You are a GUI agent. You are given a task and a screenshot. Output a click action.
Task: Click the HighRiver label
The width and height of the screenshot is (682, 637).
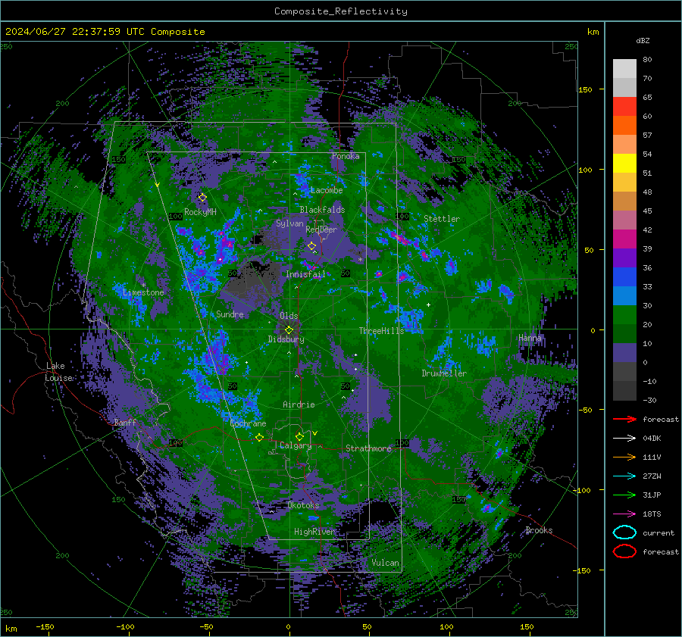coord(314,532)
